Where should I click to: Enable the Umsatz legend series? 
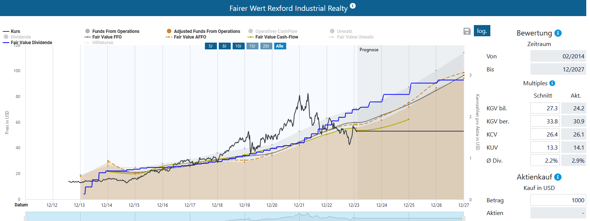[x=341, y=31]
